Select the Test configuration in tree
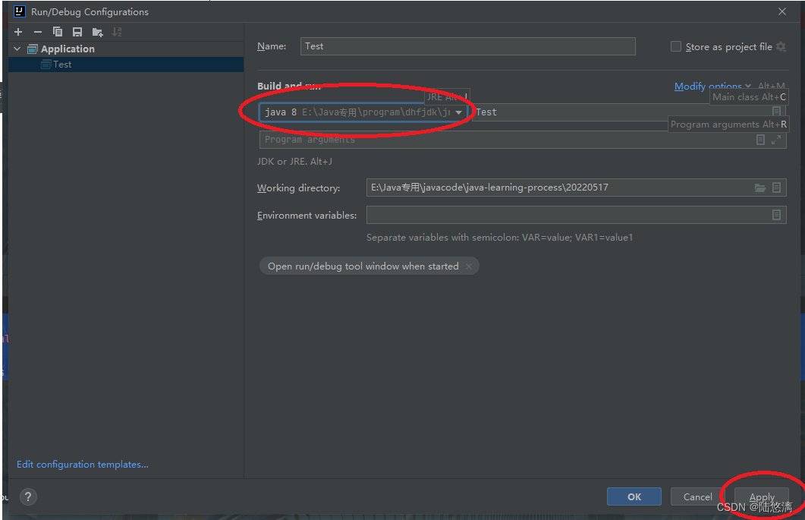The image size is (805, 520). [x=126, y=65]
